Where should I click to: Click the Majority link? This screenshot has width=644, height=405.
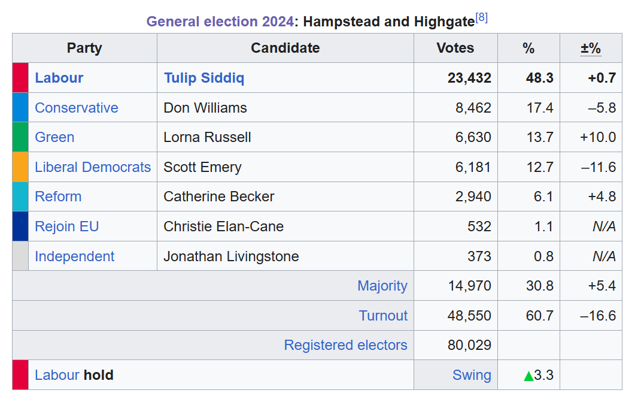pos(382,286)
